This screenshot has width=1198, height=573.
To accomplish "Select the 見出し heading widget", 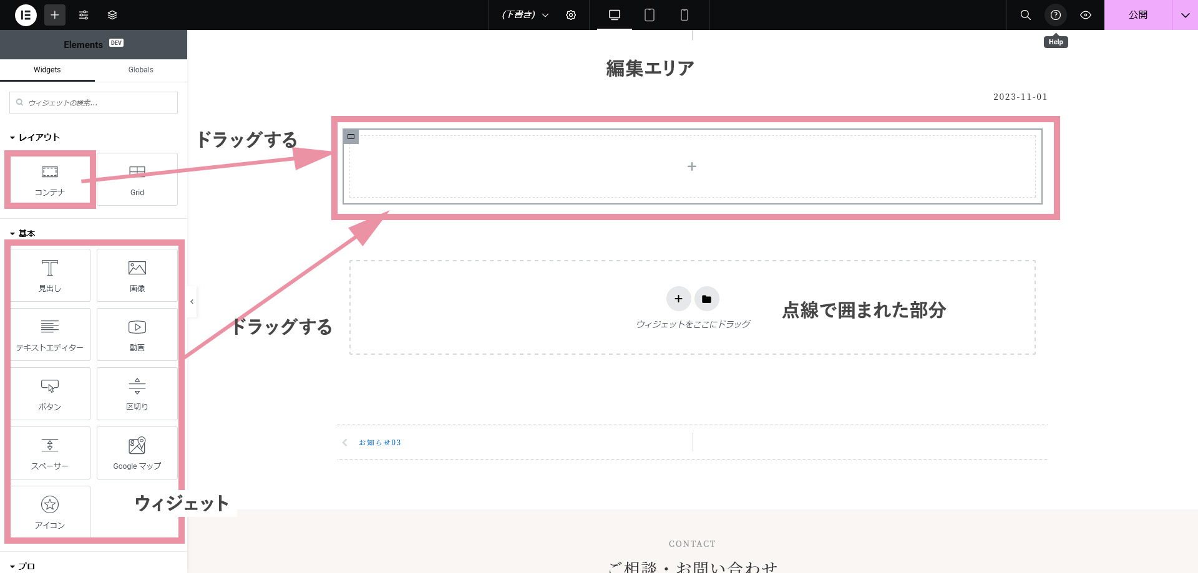I will 50,275.
